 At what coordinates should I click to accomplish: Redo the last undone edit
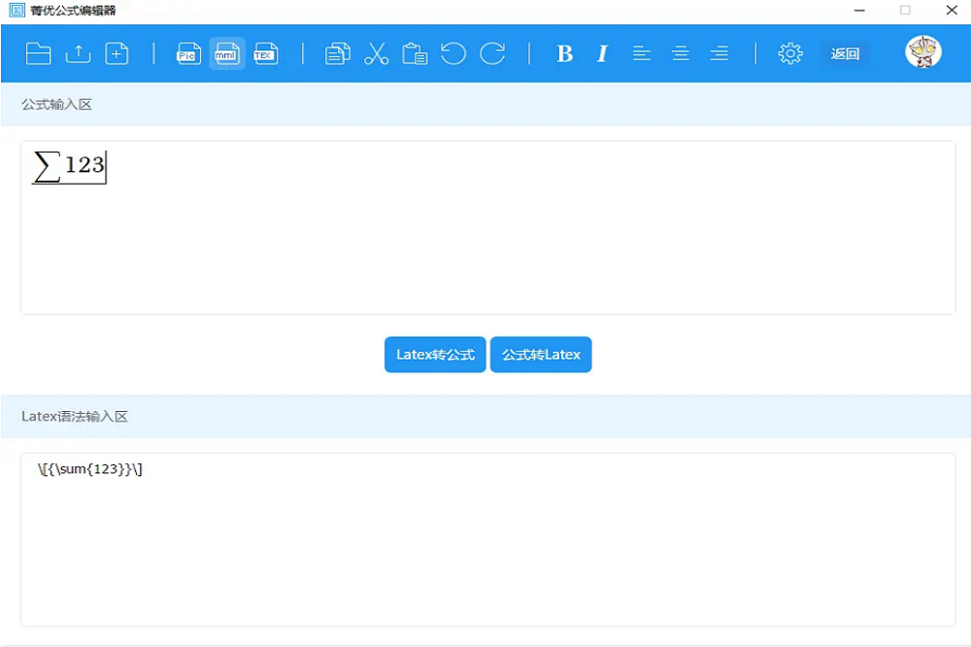coord(492,53)
